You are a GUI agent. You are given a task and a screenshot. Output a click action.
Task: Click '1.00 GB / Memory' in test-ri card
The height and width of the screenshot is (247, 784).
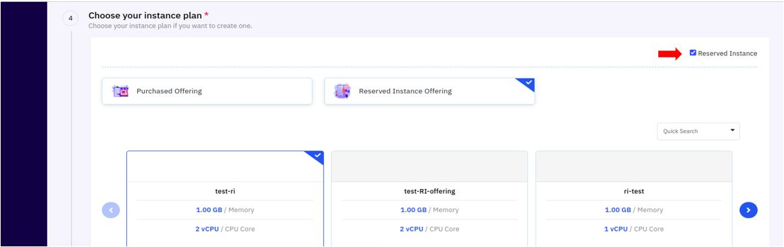pos(225,210)
